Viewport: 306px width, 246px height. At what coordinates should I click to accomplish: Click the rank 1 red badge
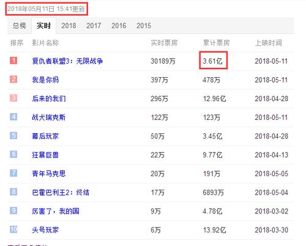(13, 61)
